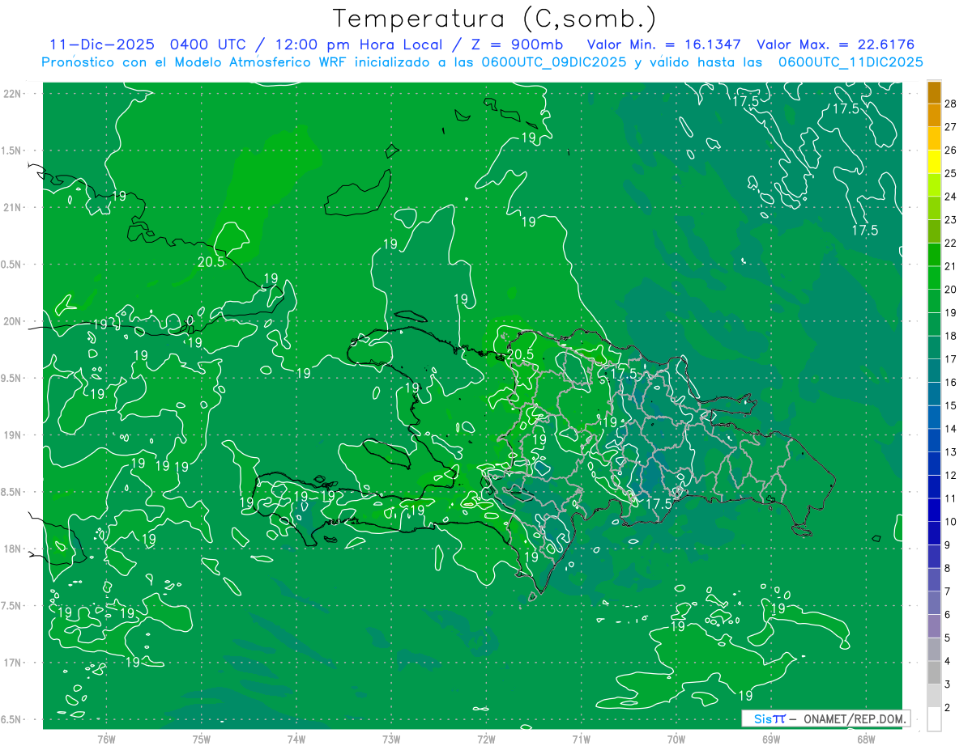Click the '6.5N' latitude axis label
Viewport: 972px width, 750px height.
(12, 719)
